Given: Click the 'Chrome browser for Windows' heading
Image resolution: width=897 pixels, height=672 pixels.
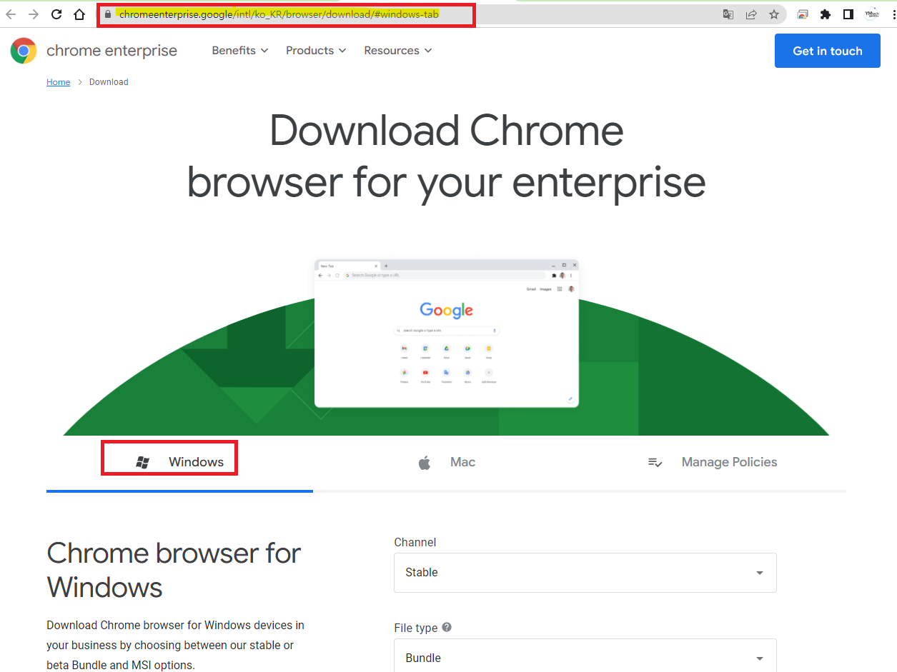Looking at the screenshot, I should pyautogui.click(x=174, y=570).
